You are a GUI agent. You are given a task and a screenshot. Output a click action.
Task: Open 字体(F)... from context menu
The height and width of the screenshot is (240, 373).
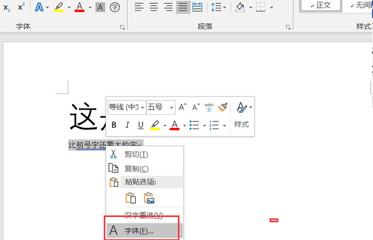pyautogui.click(x=145, y=231)
